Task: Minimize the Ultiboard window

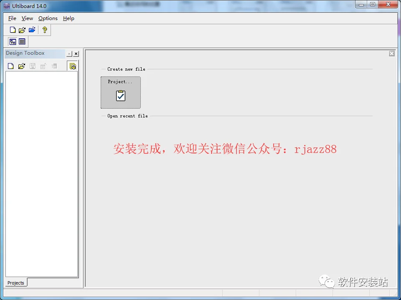Action: click(361, 5)
